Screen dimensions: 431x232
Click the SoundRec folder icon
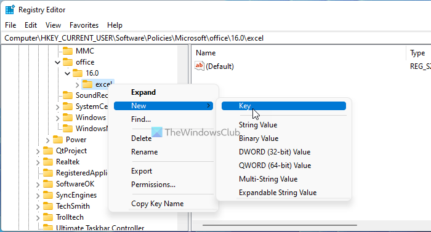coord(68,95)
